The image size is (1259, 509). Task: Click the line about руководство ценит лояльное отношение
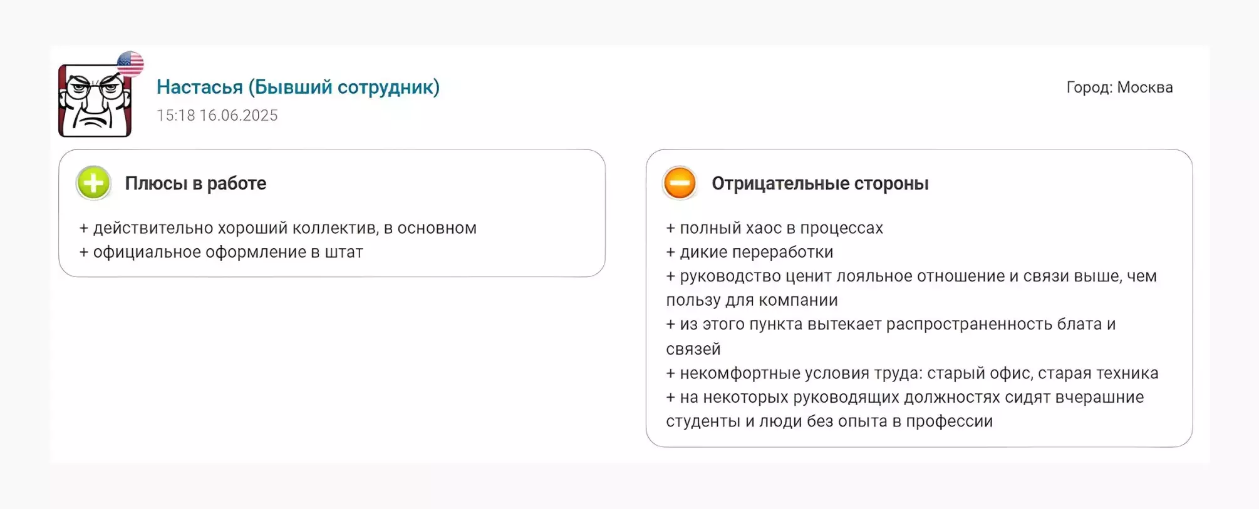click(x=911, y=288)
